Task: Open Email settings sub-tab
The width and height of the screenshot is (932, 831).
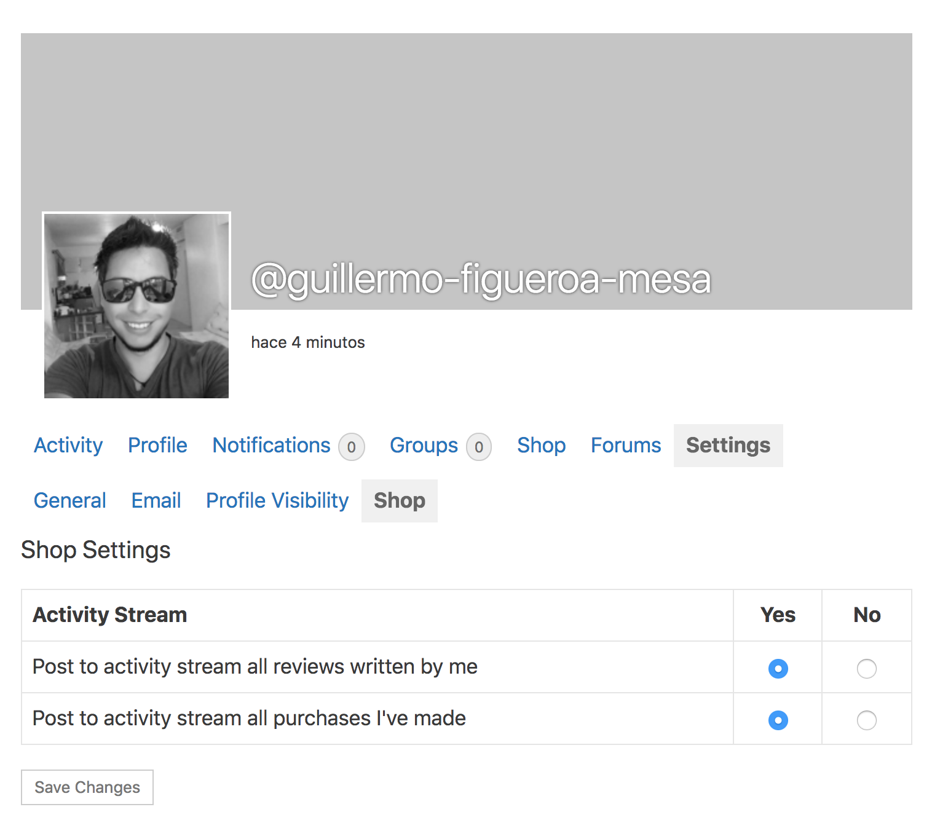Action: pos(156,500)
